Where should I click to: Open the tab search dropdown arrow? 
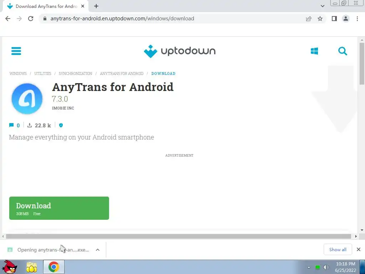322,6
